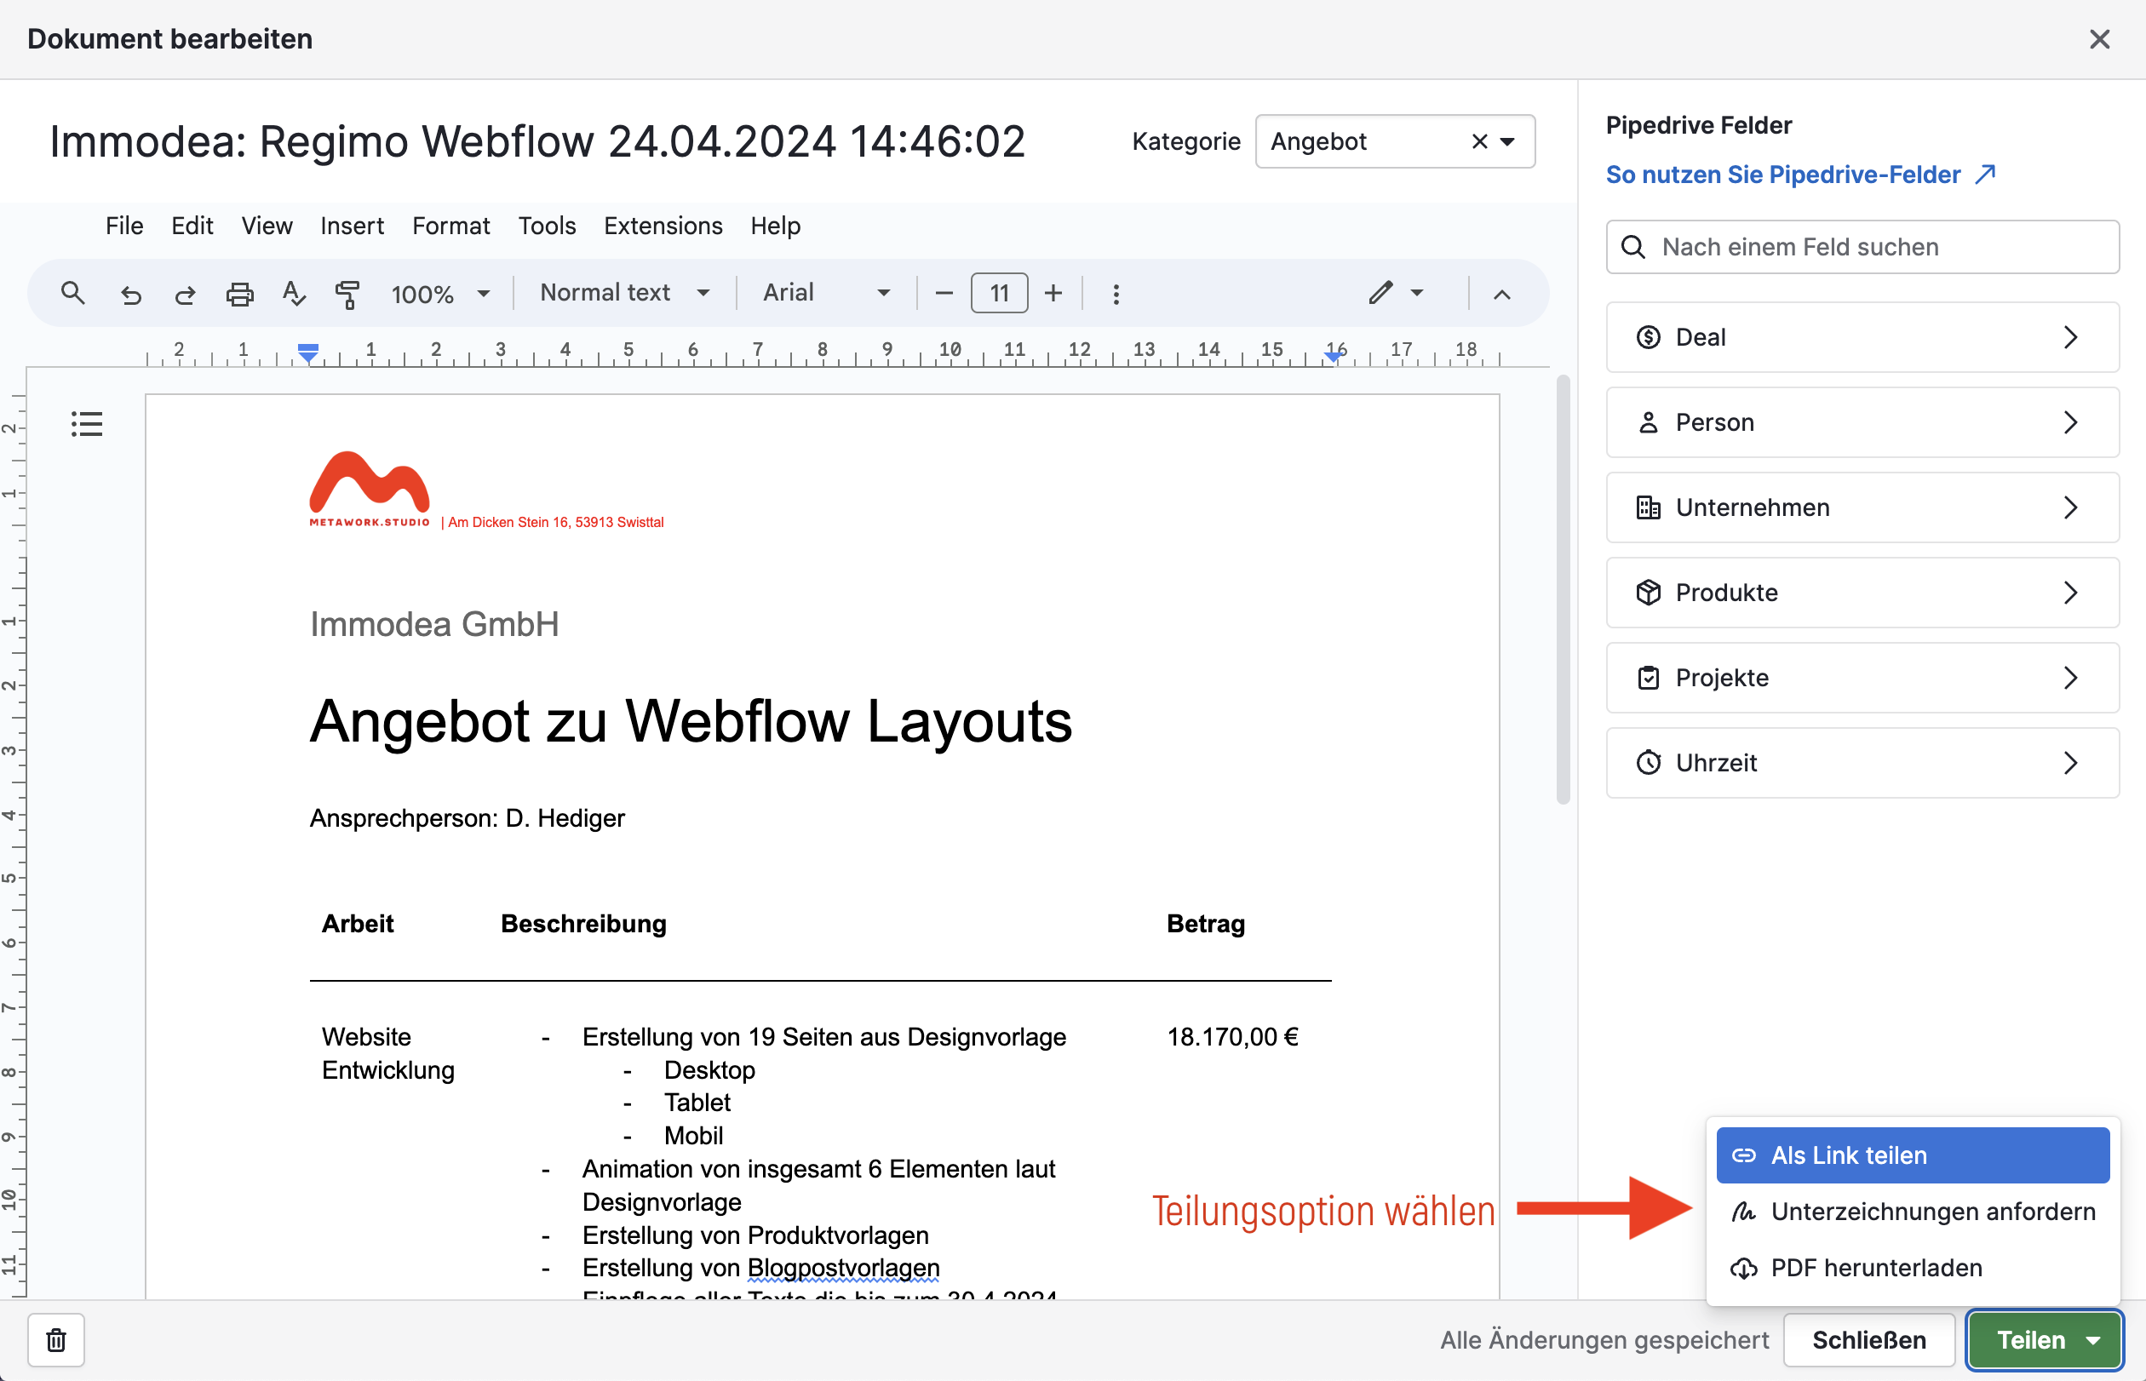Collapse the toolbar with the up chevron
The width and height of the screenshot is (2146, 1381).
point(1501,294)
